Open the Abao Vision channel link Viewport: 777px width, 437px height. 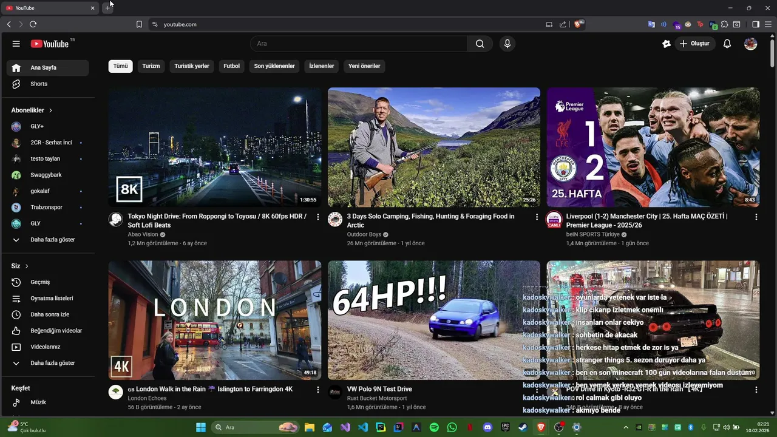[x=143, y=234]
